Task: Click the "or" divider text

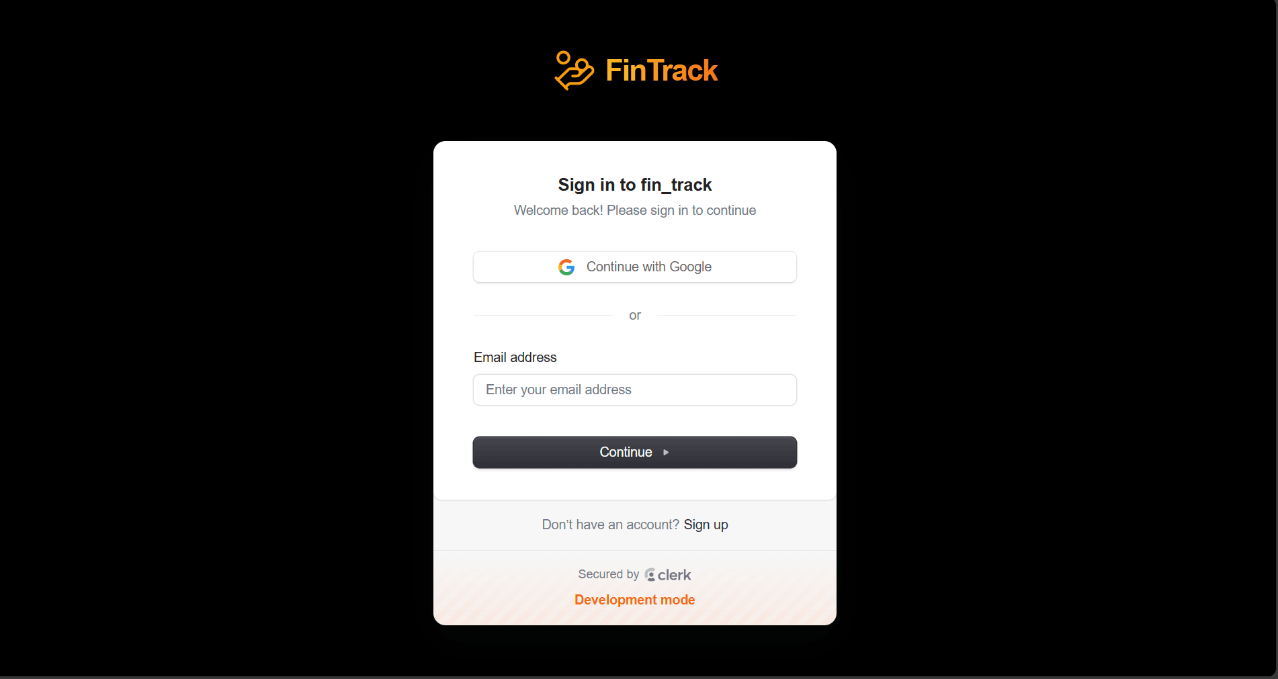Action: pos(634,315)
